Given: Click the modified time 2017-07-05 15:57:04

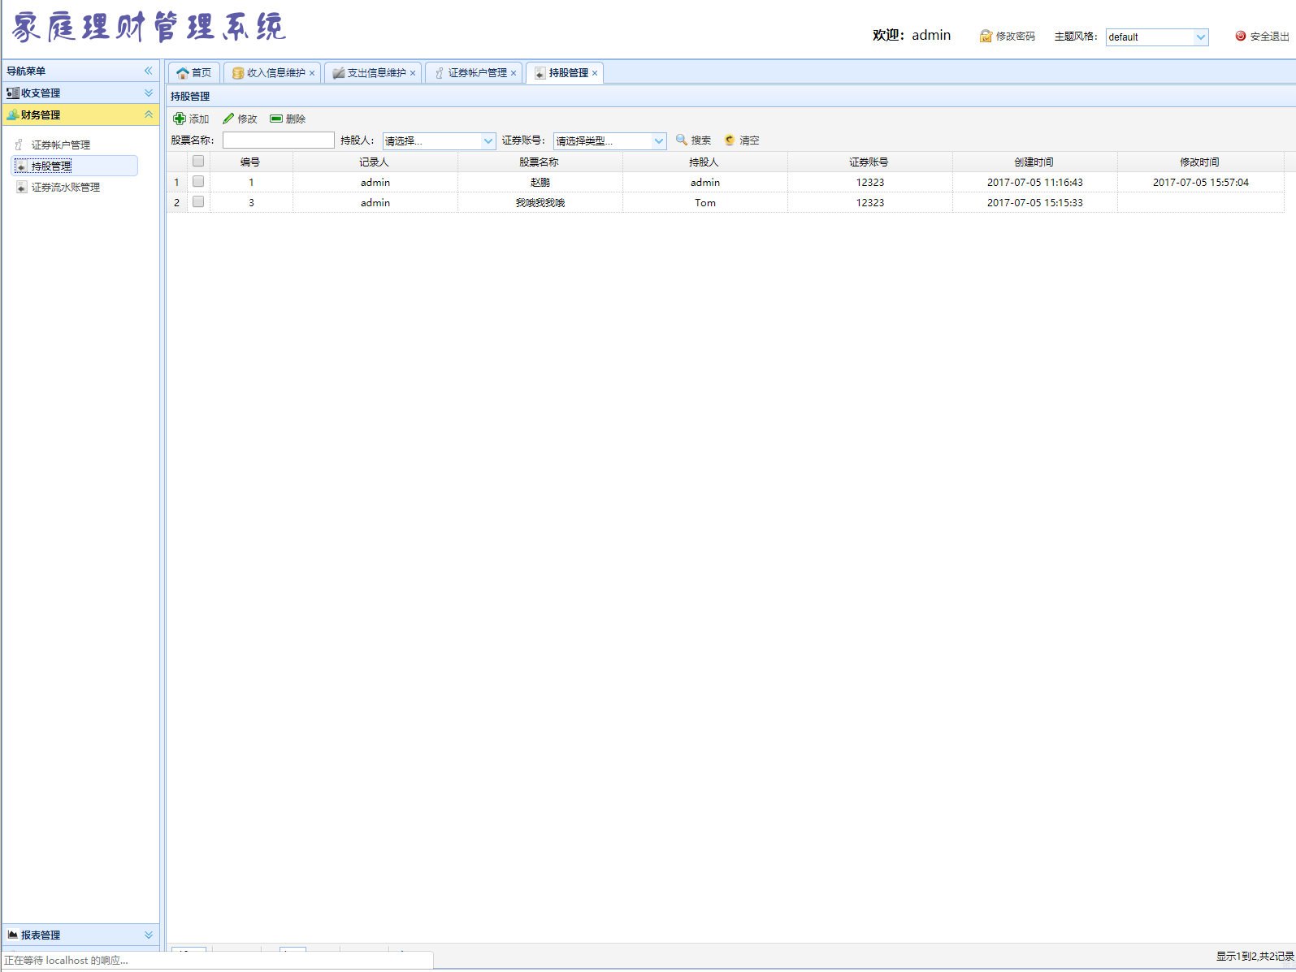Looking at the screenshot, I should click(1201, 182).
